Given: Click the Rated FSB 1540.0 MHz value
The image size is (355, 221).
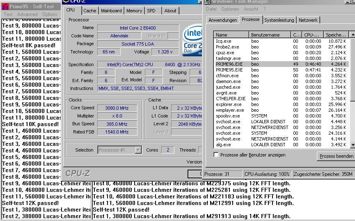Looking at the screenshot, I should (x=117, y=132).
